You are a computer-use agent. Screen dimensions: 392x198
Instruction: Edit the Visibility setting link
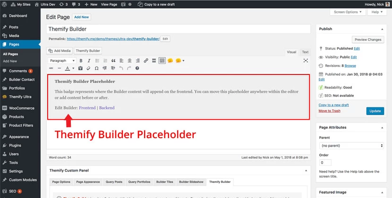[354, 57]
